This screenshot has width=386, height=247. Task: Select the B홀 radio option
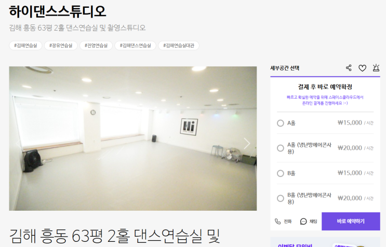coord(281,173)
